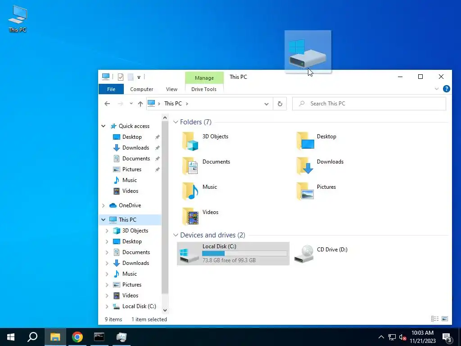Collapse the This PC tree node
The height and width of the screenshot is (346, 461).
pos(103,219)
